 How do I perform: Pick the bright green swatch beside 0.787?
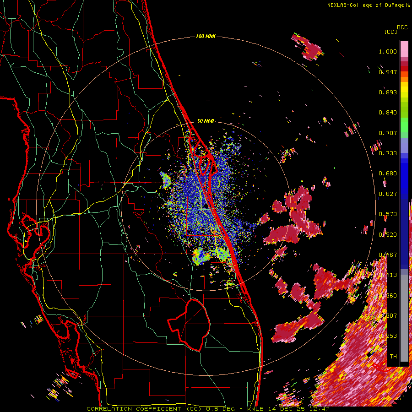coord(404,128)
